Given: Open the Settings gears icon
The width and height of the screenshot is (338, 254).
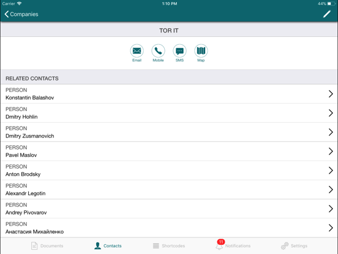Looking at the screenshot, I should (x=285, y=246).
